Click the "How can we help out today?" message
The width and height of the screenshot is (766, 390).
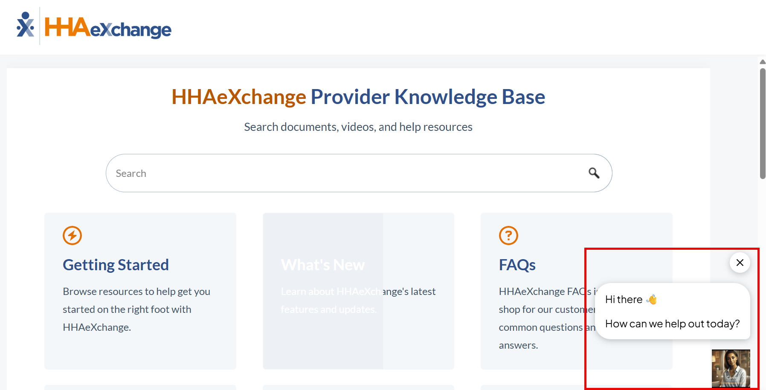(672, 324)
